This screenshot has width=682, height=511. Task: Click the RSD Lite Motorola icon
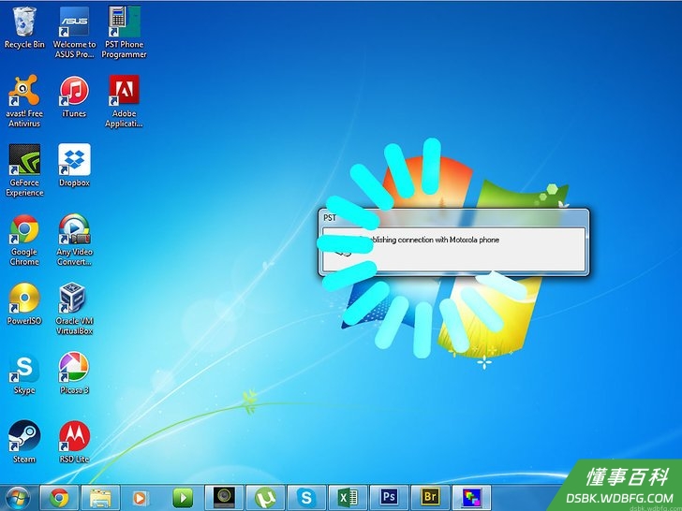[74, 442]
